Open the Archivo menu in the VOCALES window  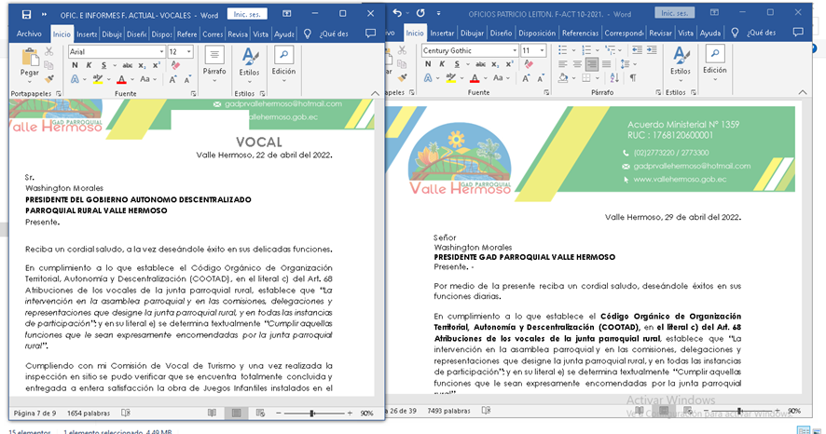click(x=29, y=34)
